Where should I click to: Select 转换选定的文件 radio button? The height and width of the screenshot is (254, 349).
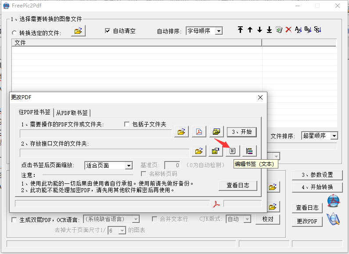point(14,33)
